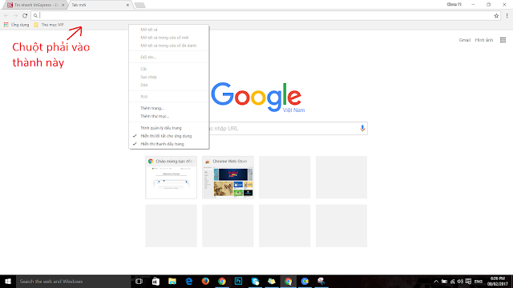Open the Google apps grid icon

pos(503,40)
